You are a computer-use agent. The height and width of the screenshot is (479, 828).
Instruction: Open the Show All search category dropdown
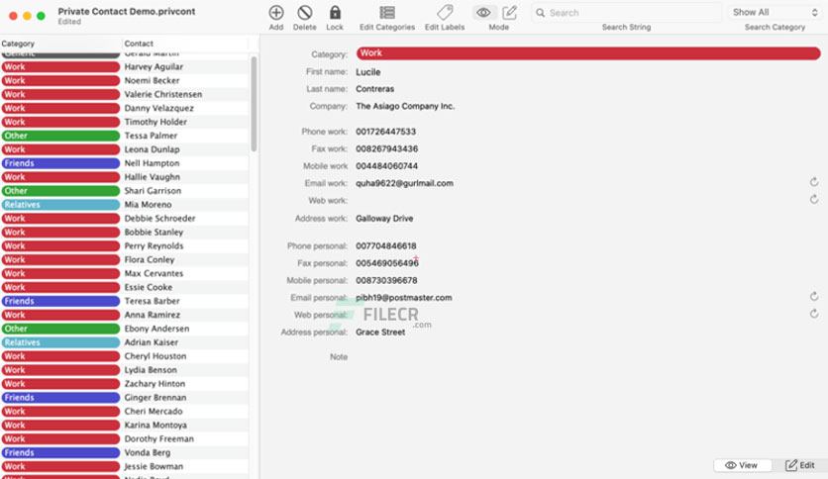[x=775, y=12]
